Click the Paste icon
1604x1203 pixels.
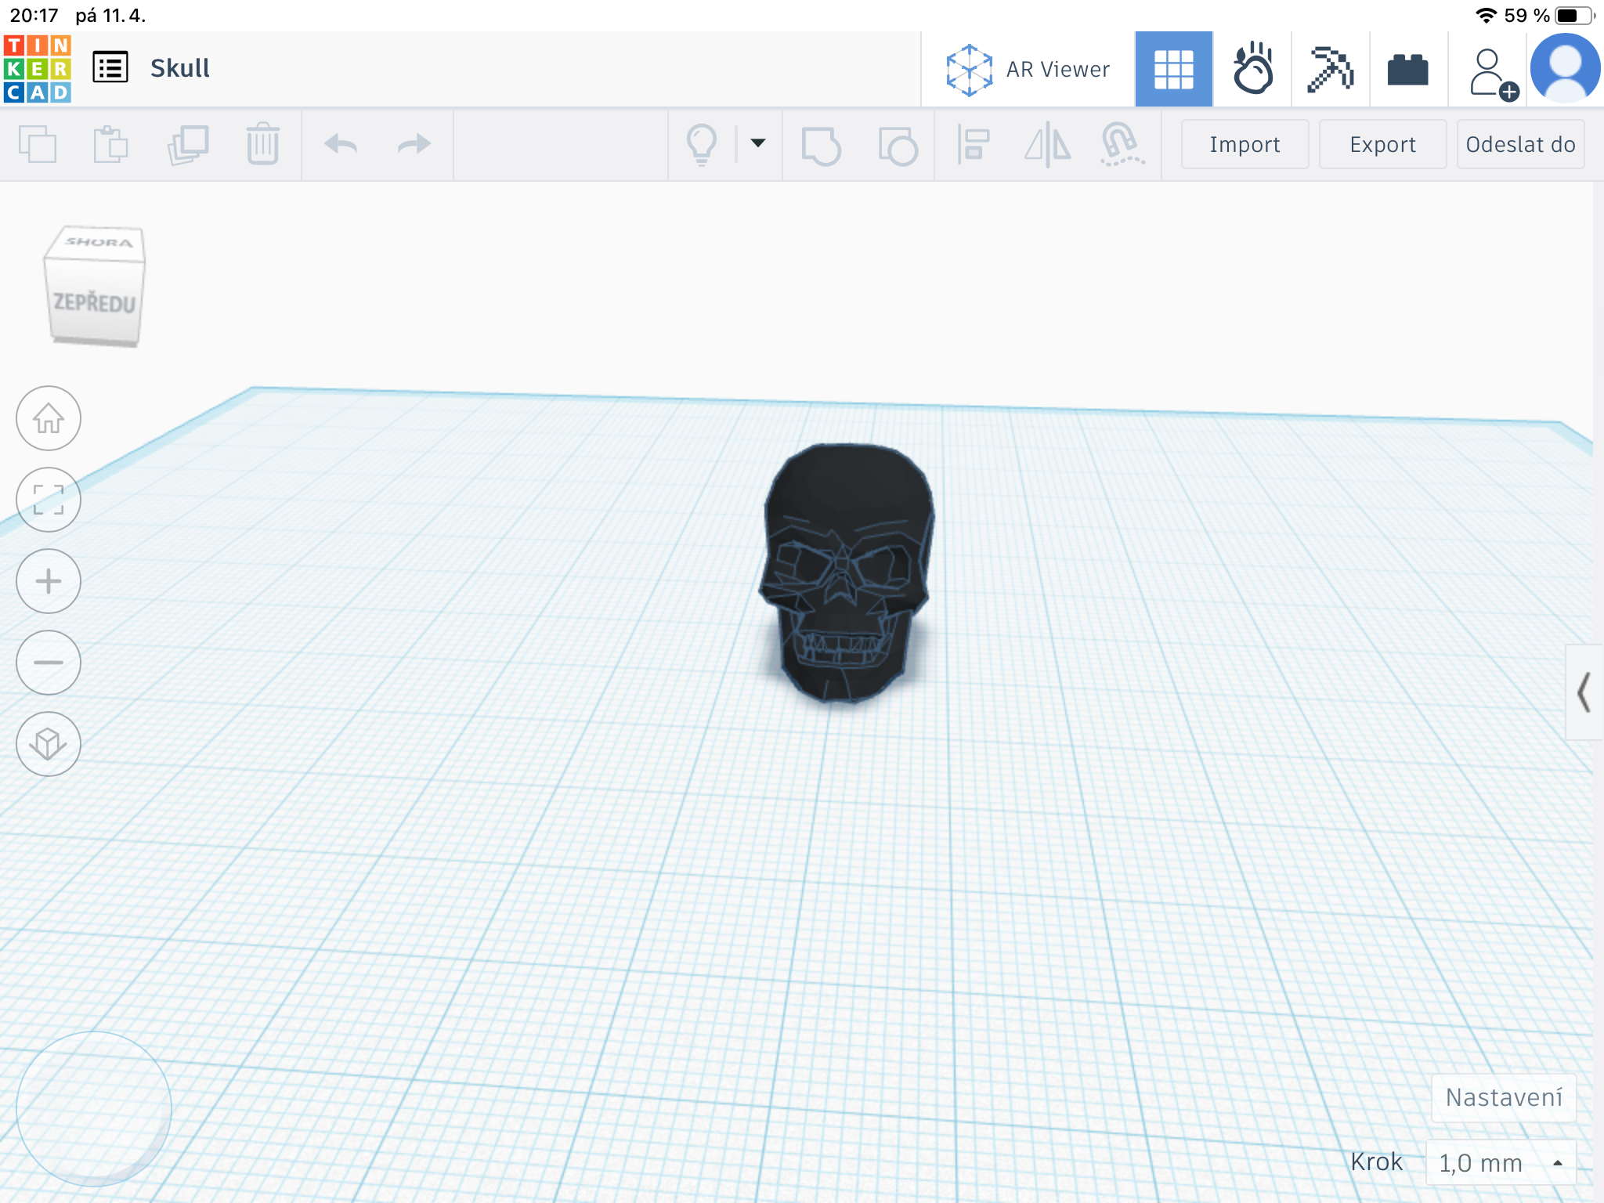[x=111, y=144]
